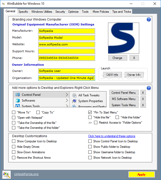The height and width of the screenshot is (180, 161).
Task: Remove System Tools Menu with its X
Action: 143,105
